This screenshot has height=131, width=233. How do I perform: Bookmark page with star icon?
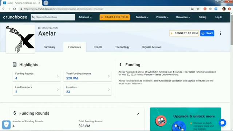click(x=198, y=9)
